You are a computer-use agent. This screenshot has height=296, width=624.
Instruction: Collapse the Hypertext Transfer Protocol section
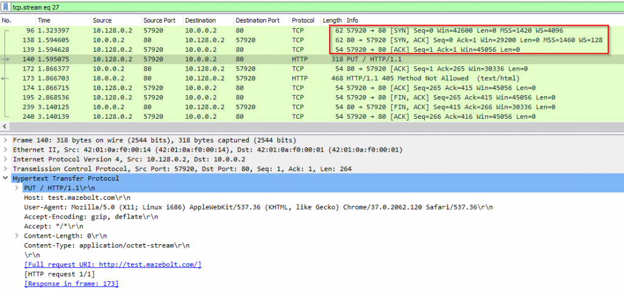(x=5, y=179)
